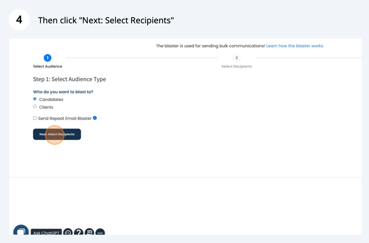The image size is (369, 243).
Task: Click the info icon beside Send Repeat Email Blaster
Action: [95, 118]
